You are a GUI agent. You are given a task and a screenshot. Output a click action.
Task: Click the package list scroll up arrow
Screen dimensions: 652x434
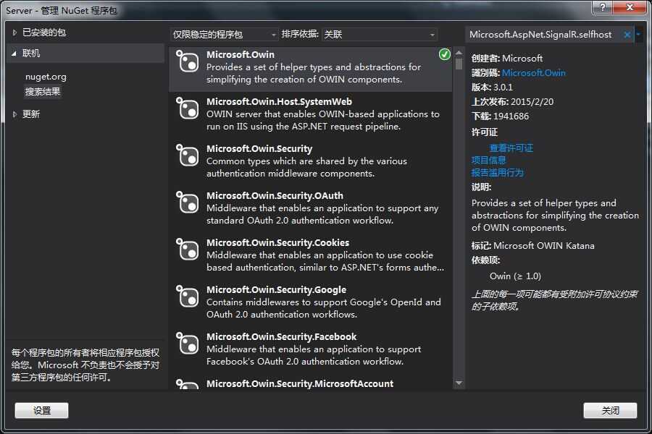click(x=459, y=53)
